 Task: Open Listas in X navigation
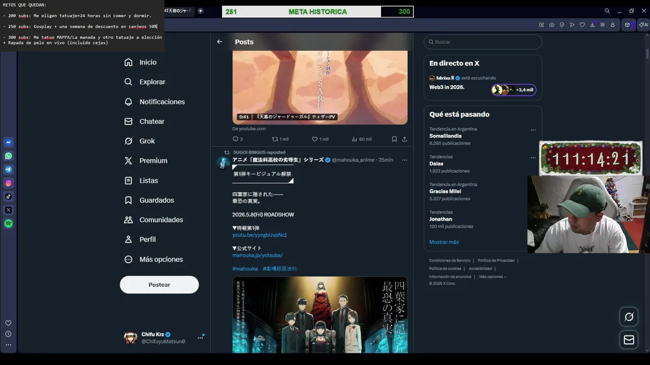coord(141,180)
